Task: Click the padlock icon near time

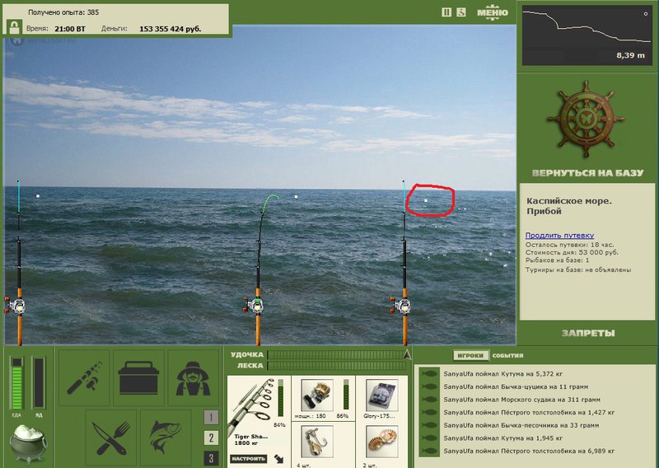Action: tap(14, 27)
